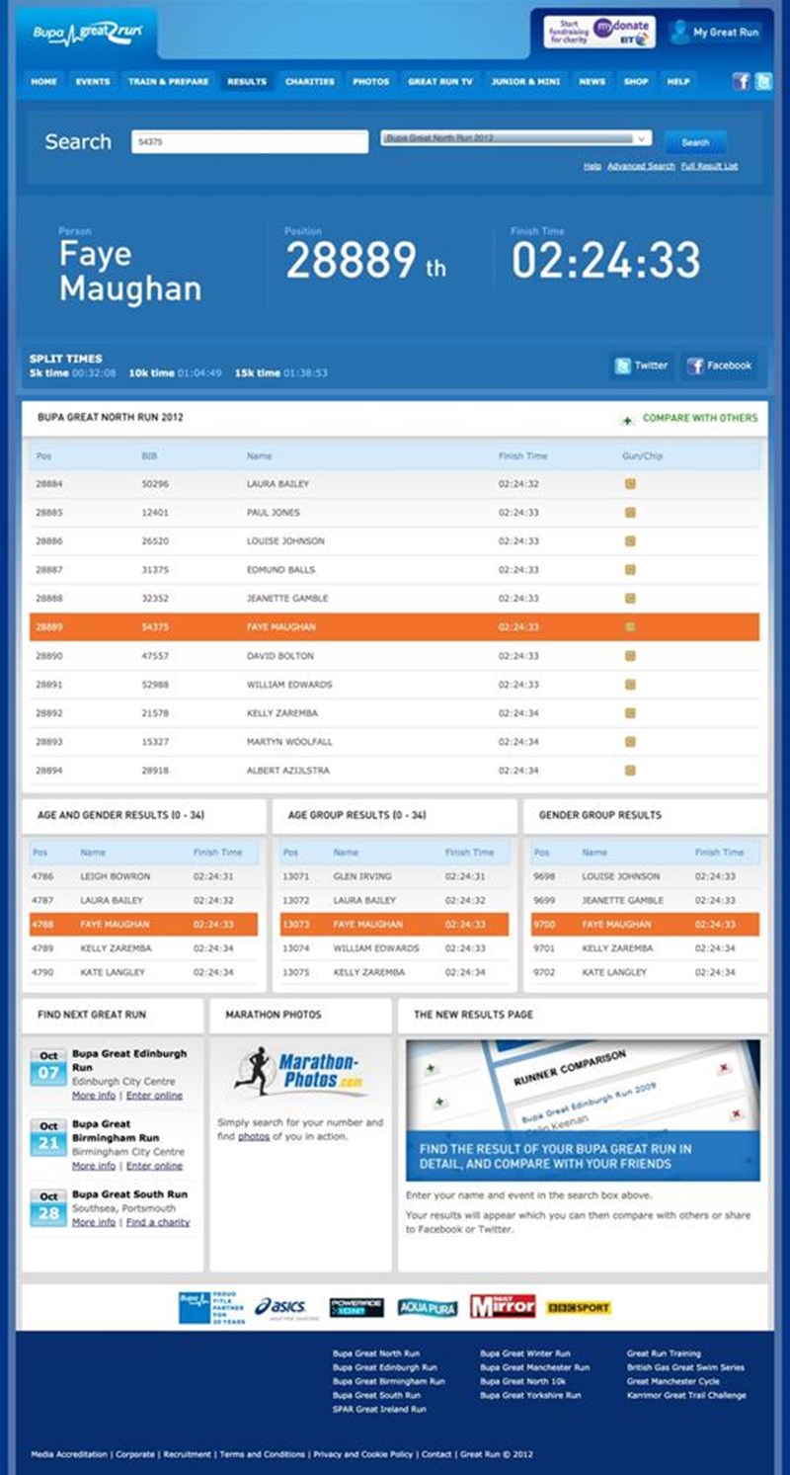The width and height of the screenshot is (790, 1475).
Task: Click the Help link under the search bar
Action: 592,166
